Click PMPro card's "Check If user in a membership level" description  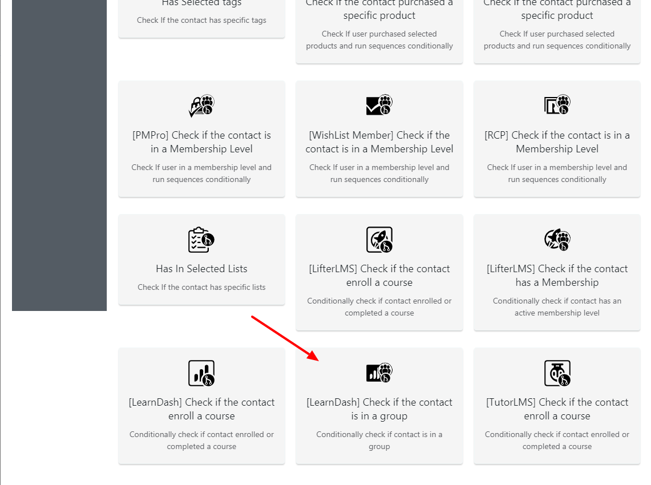coord(201,173)
